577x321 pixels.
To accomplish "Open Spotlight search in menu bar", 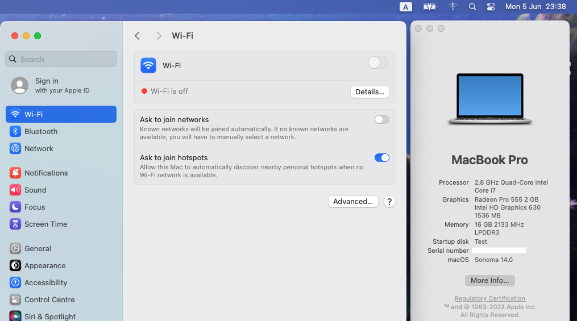I will (x=472, y=7).
